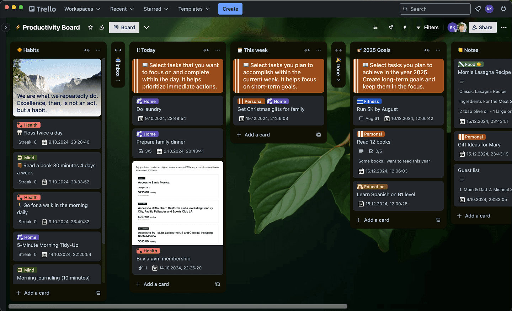Click the green Food label on lasagna card

pyautogui.click(x=470, y=64)
